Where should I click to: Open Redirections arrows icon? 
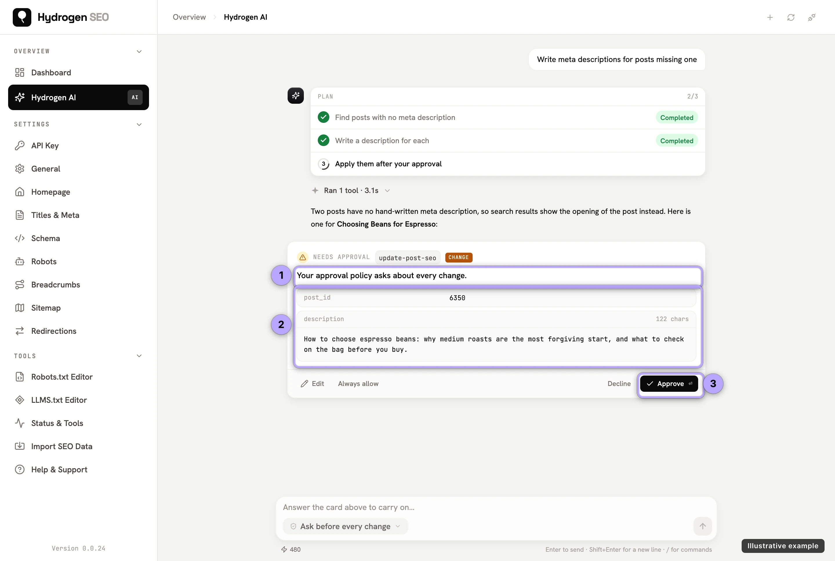point(20,331)
